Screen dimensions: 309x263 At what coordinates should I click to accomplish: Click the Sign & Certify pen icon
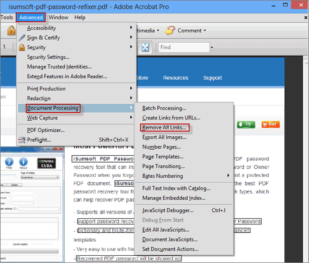point(22,38)
